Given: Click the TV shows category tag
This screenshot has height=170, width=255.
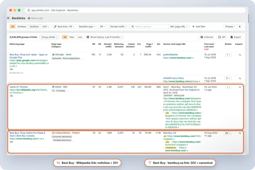Looking at the screenshot, I should (60, 91).
